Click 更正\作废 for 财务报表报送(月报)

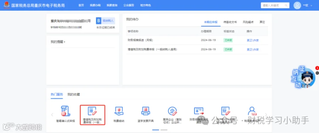253,40
